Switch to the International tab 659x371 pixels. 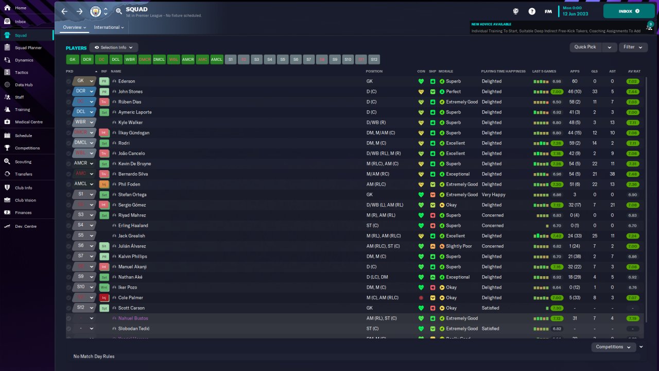coord(109,27)
